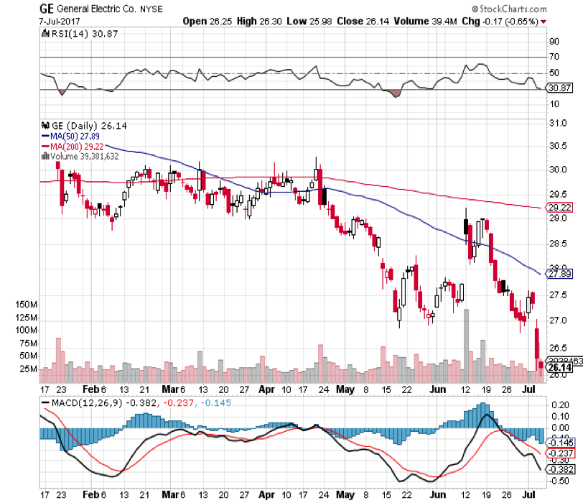Click the -0.382 MACD value tag
This screenshot has width=583, height=503.
tap(558, 470)
